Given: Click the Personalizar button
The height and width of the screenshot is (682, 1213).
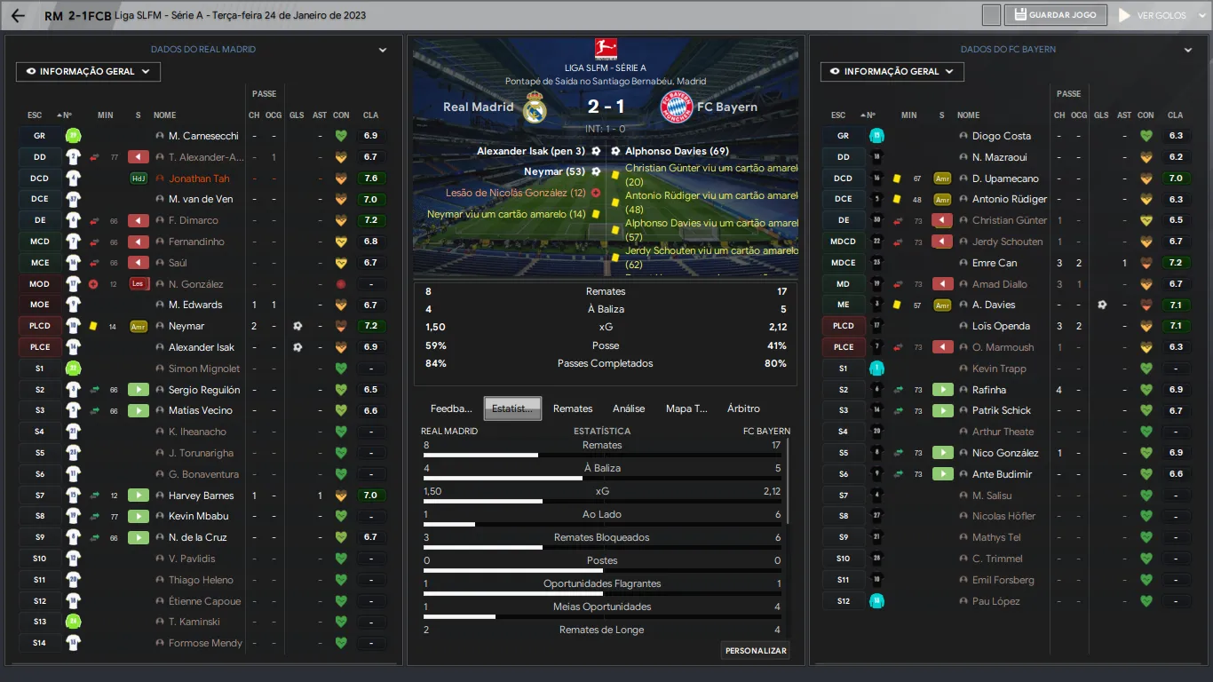Looking at the screenshot, I should [756, 651].
